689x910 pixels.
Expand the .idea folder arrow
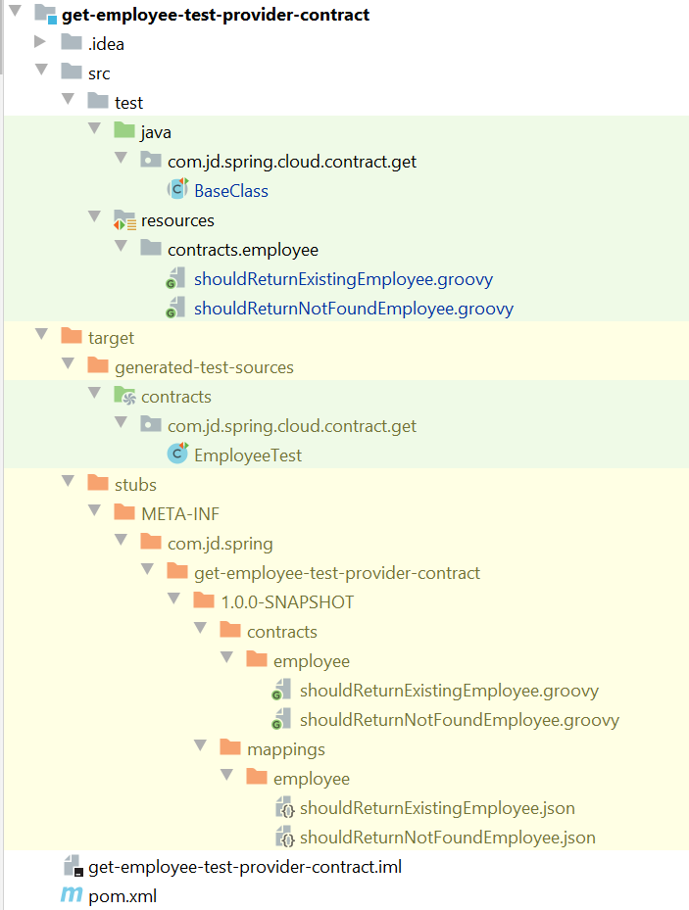[40, 40]
